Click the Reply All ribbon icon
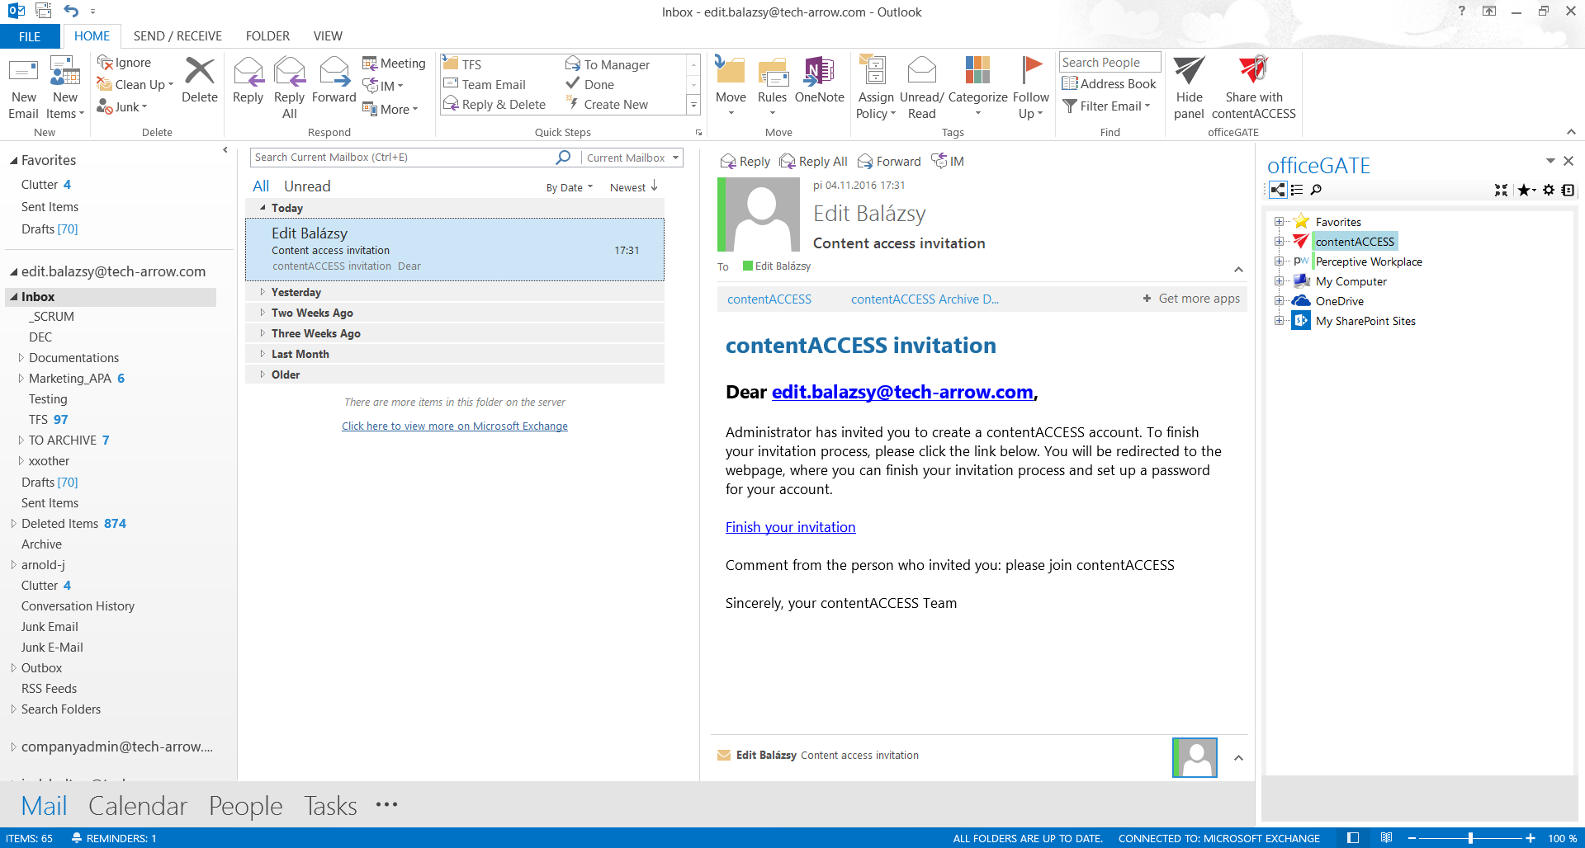 click(289, 73)
